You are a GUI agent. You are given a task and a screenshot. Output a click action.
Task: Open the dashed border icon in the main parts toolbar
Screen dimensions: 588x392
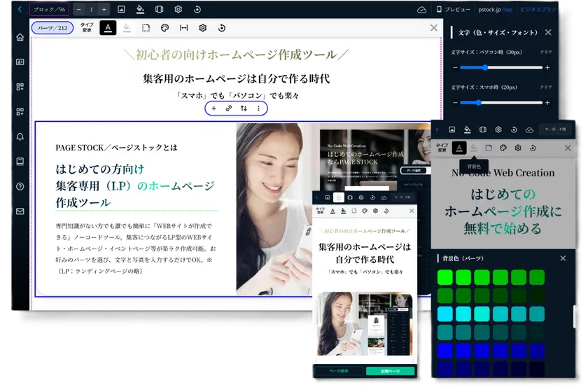point(146,28)
